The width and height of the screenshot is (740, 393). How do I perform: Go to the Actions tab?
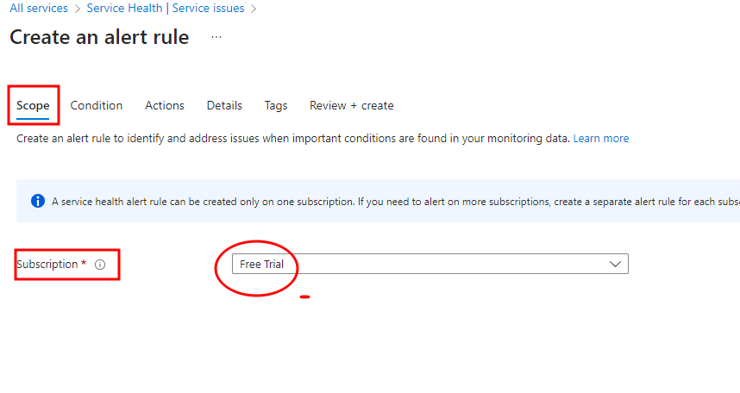click(x=165, y=105)
